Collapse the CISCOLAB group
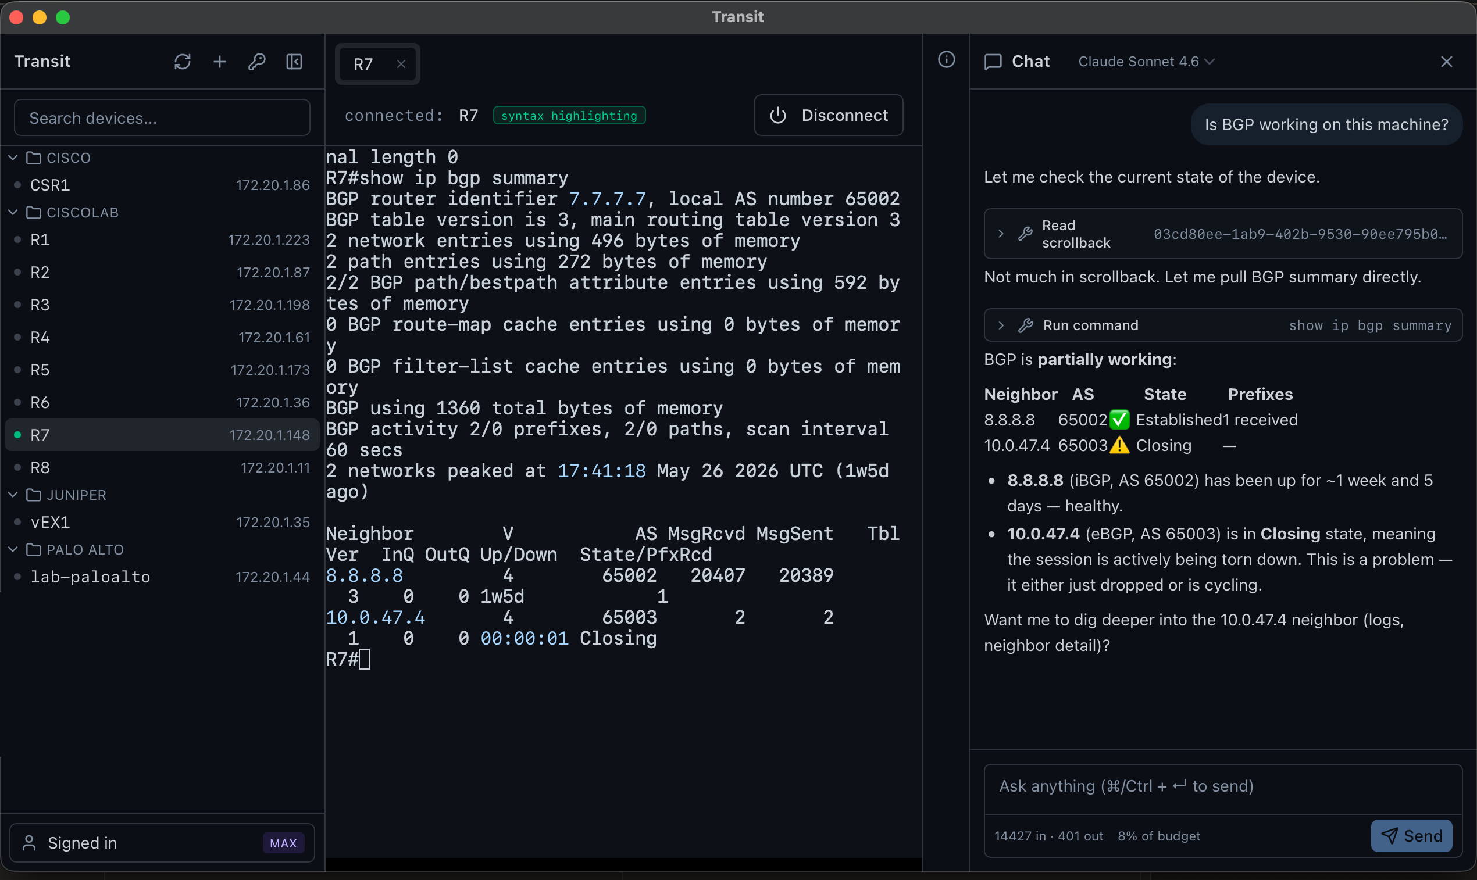Image resolution: width=1477 pixels, height=880 pixels. tap(13, 212)
